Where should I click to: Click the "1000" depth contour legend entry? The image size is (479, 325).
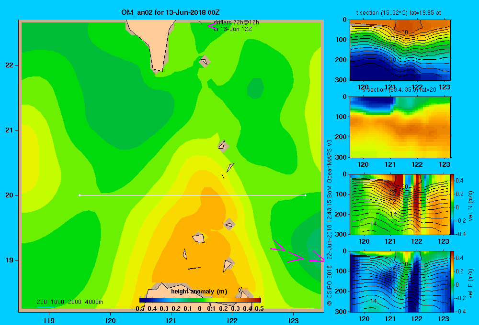tap(57, 302)
